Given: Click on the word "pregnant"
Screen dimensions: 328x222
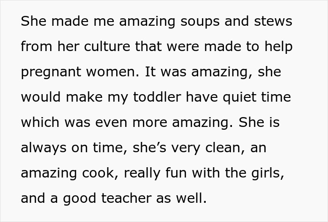Looking at the screenshot, I should tap(51, 72).
